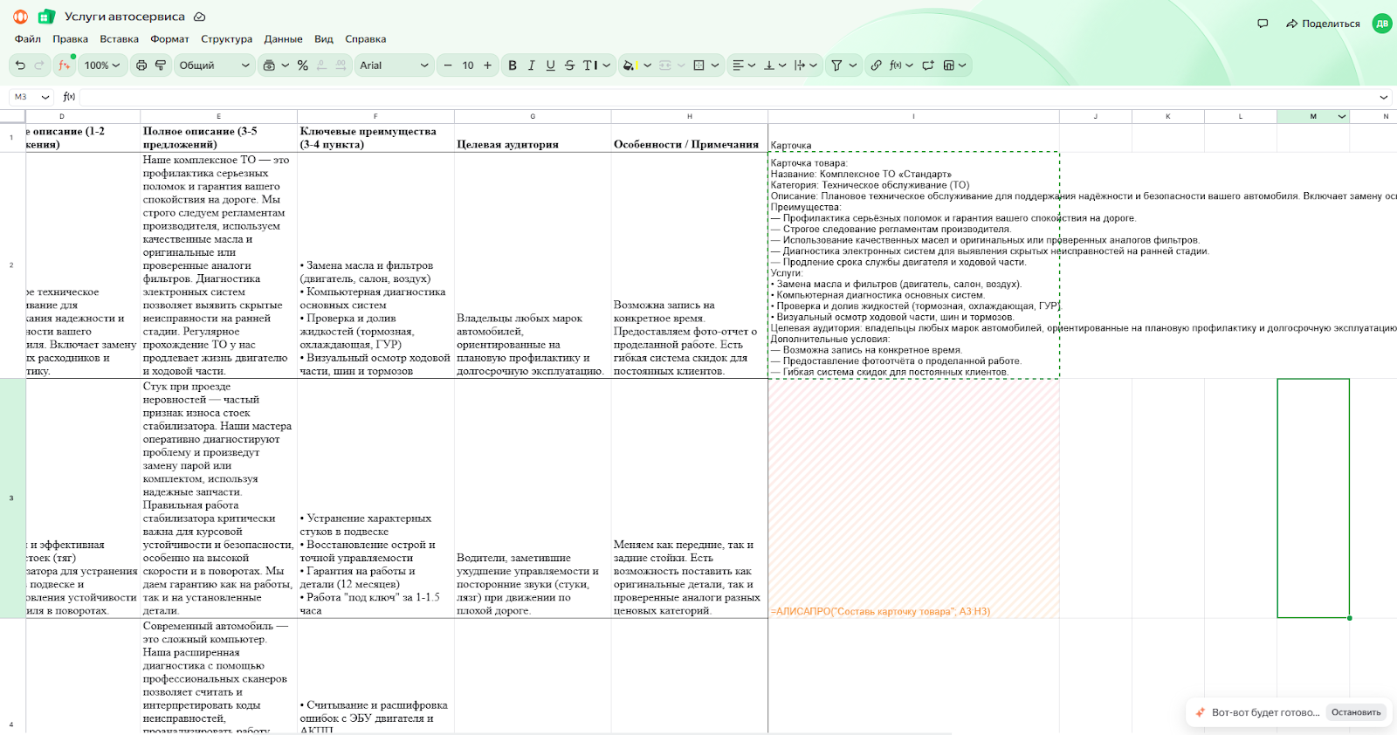
Task: Open the 100% zoom dropdown
Action: pos(101,65)
